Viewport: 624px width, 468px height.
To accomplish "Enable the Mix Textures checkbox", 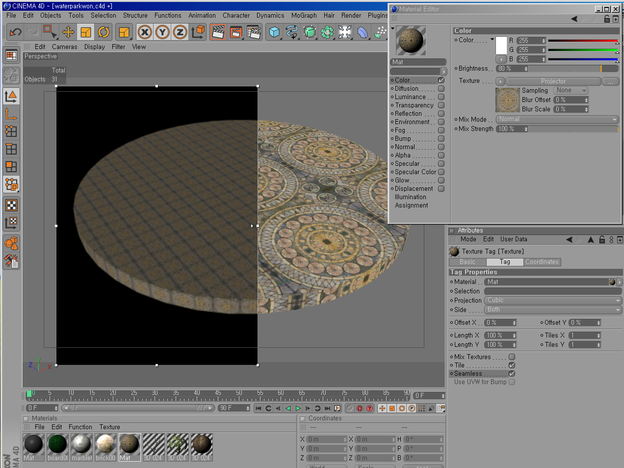I will point(512,357).
